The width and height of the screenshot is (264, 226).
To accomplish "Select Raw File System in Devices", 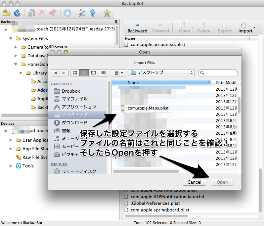I will click(x=32, y=157).
